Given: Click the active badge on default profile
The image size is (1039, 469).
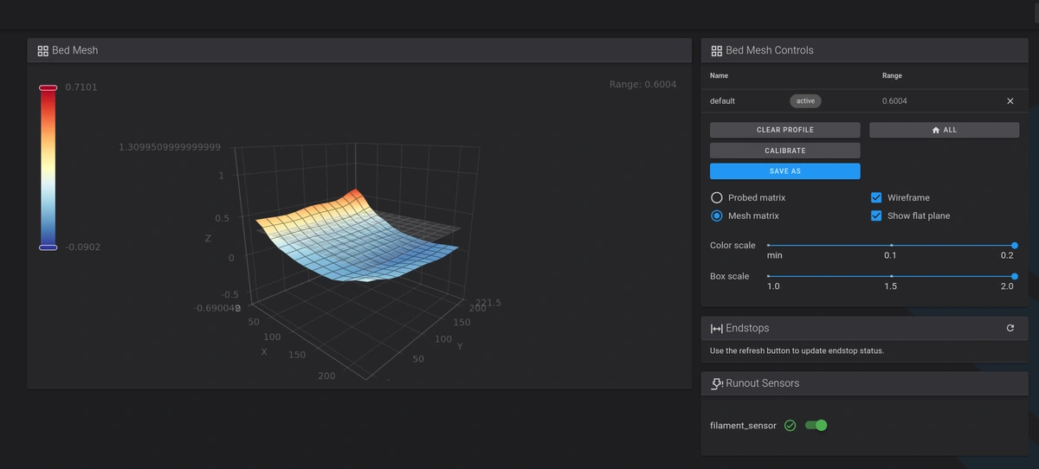Looking at the screenshot, I should 805,101.
